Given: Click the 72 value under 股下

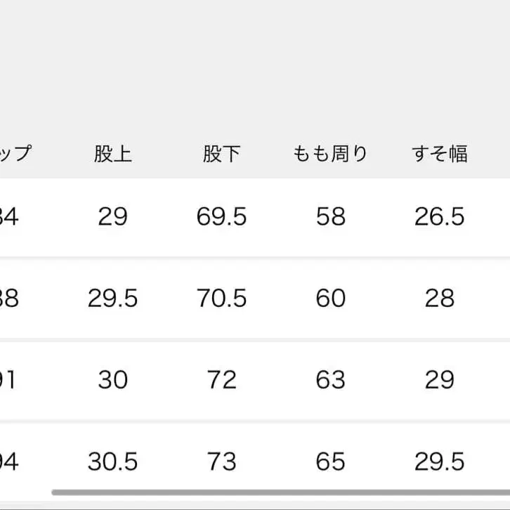Looking at the screenshot, I should point(221,380).
